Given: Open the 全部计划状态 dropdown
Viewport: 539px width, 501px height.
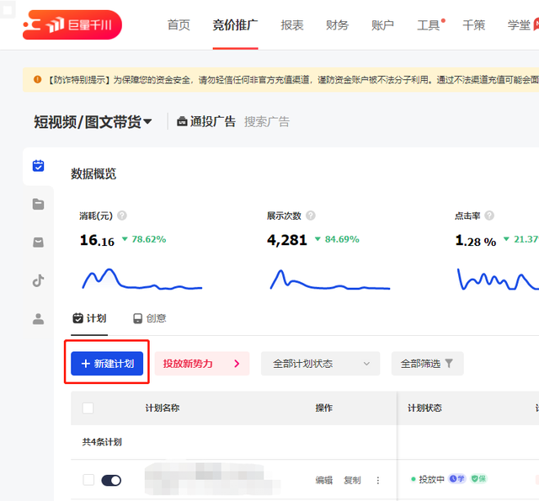Looking at the screenshot, I should [320, 363].
